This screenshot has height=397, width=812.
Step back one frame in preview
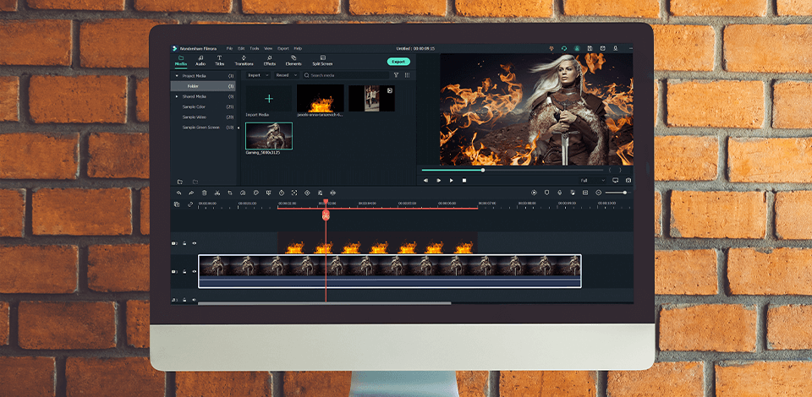(x=425, y=181)
